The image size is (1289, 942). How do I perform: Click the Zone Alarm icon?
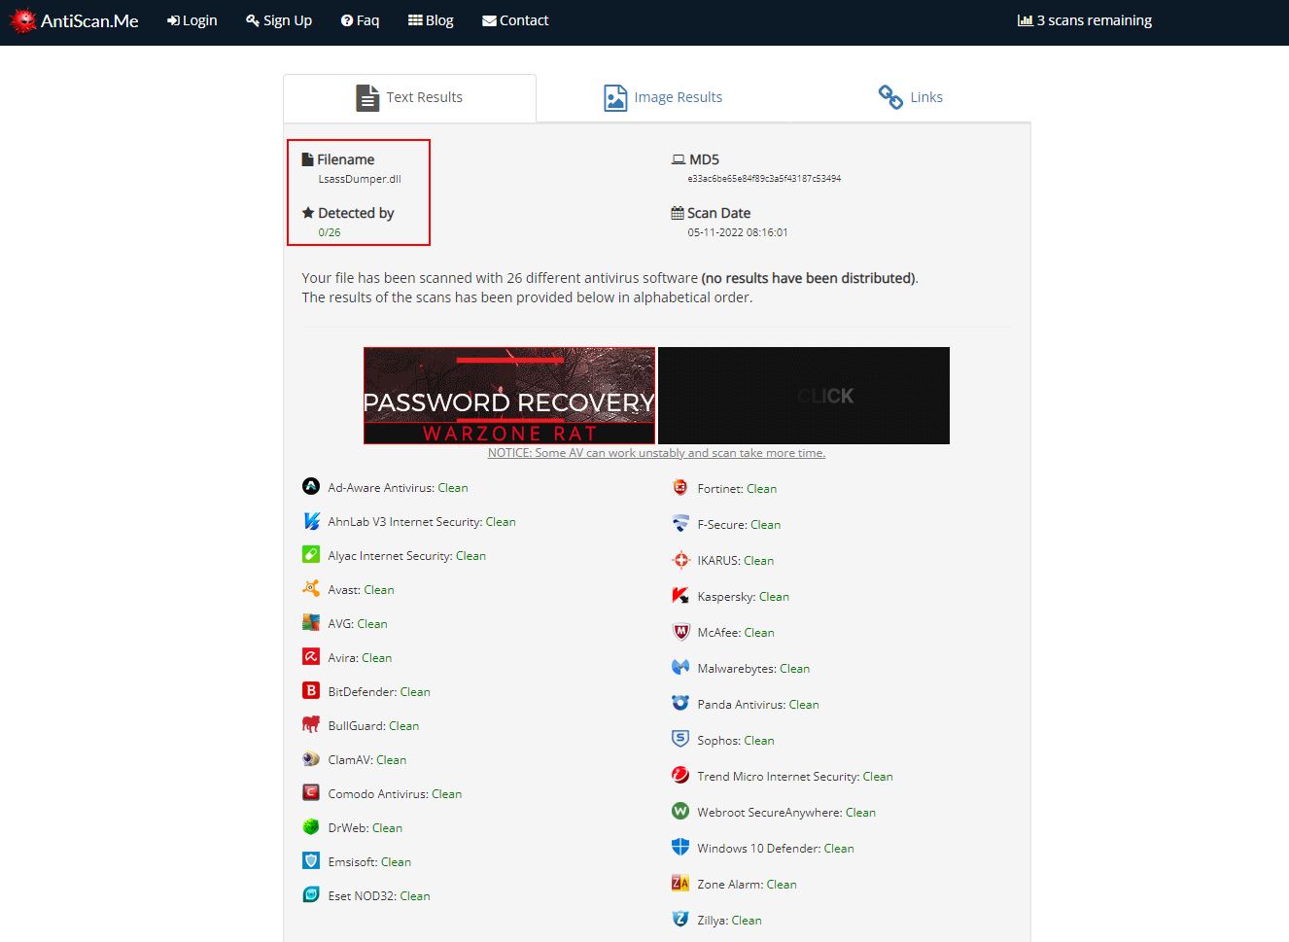pyautogui.click(x=680, y=883)
